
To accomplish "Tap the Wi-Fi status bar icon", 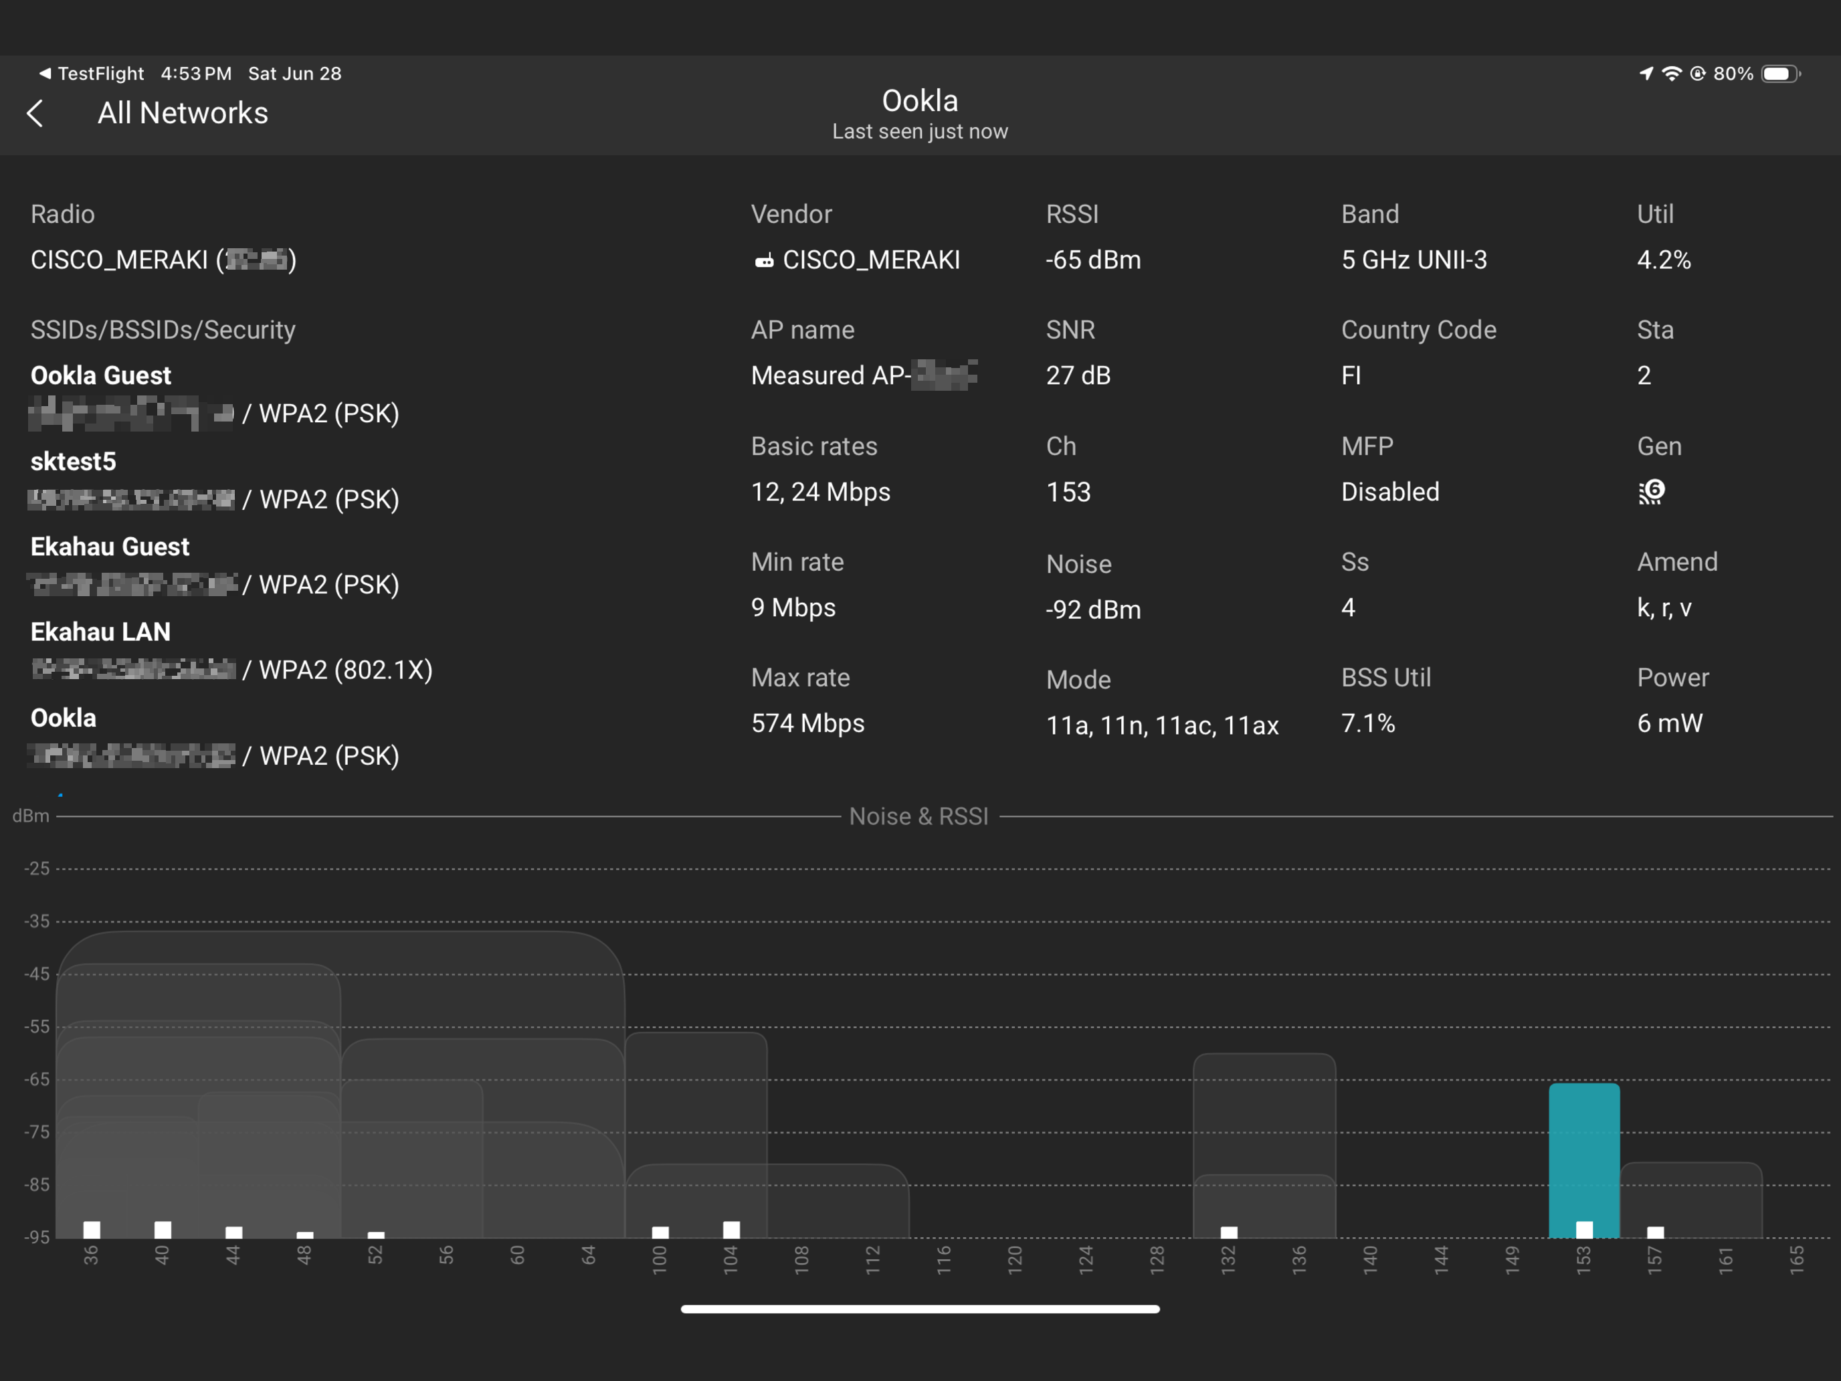I will point(1671,73).
